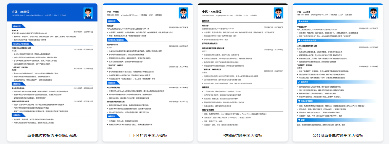Viewport: 389px width, 144px height.
Task: Click the 教育经历 icon in the 公务员 template
Action: coord(299,21)
